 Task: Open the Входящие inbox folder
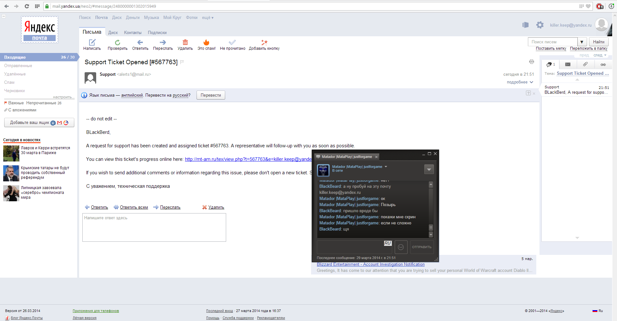pyautogui.click(x=39, y=57)
